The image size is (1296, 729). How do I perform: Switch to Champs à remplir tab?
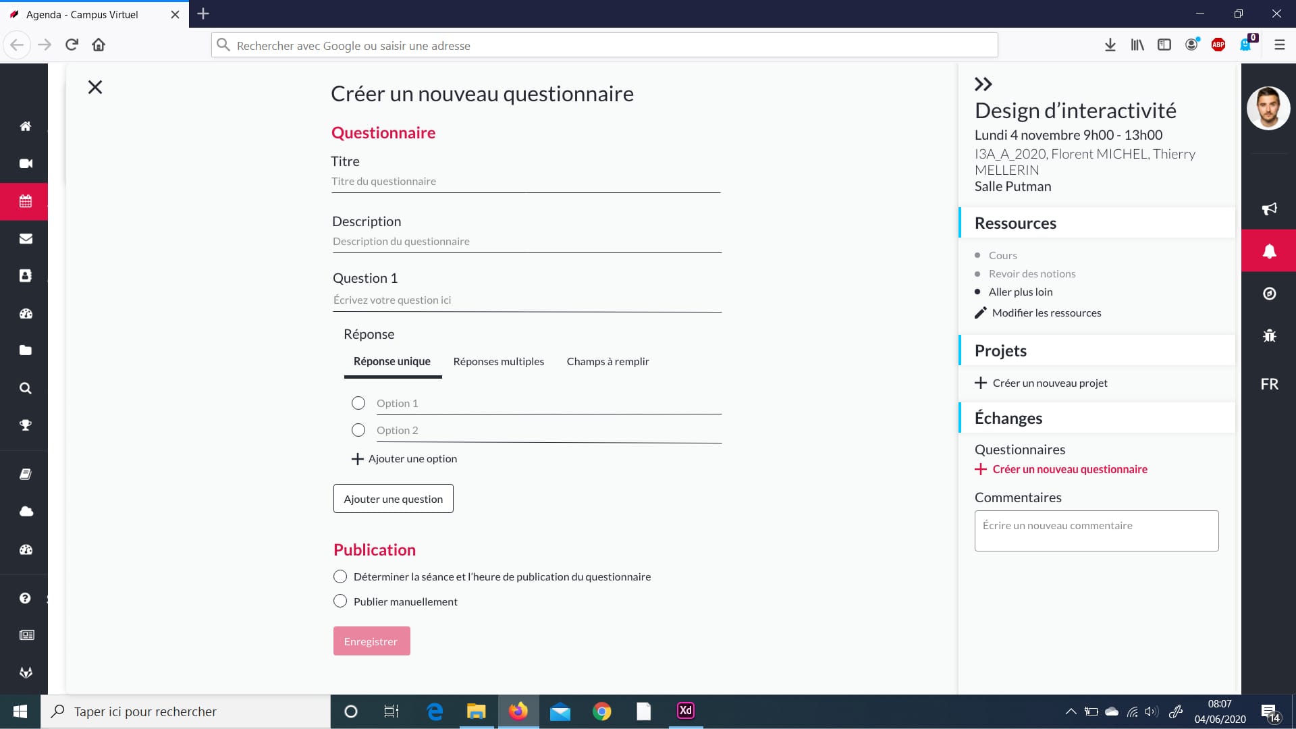point(607,362)
